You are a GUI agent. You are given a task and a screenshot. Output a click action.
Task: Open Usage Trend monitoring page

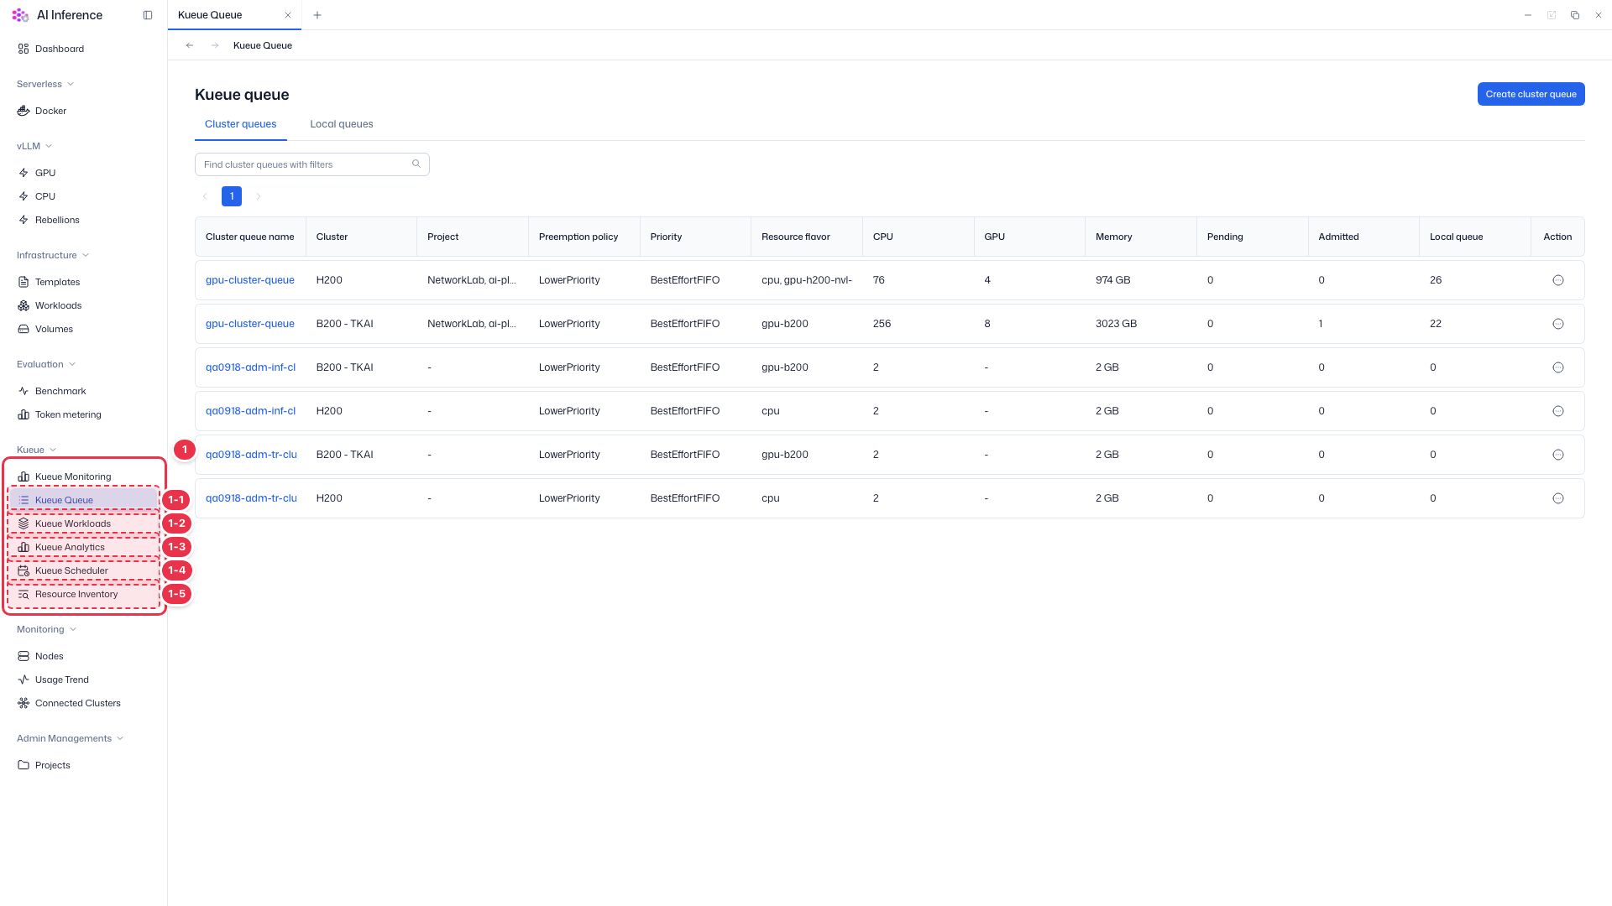point(54,679)
